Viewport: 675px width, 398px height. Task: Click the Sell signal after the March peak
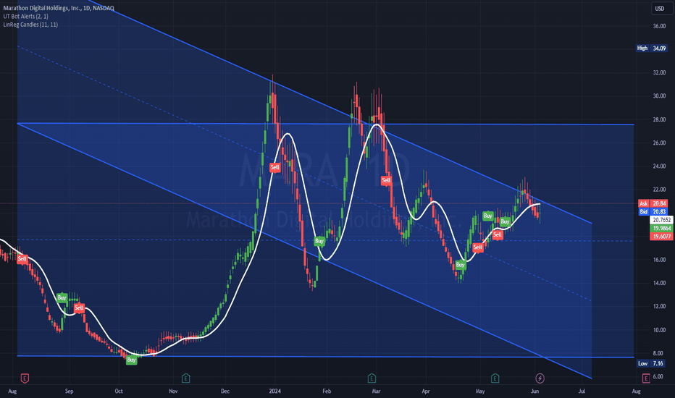386,180
